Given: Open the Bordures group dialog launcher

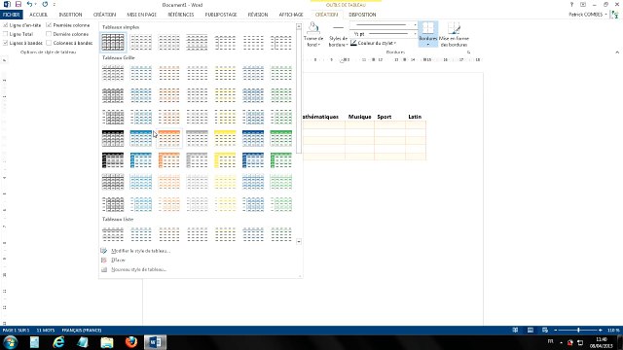Looking at the screenshot, I should click(469, 52).
